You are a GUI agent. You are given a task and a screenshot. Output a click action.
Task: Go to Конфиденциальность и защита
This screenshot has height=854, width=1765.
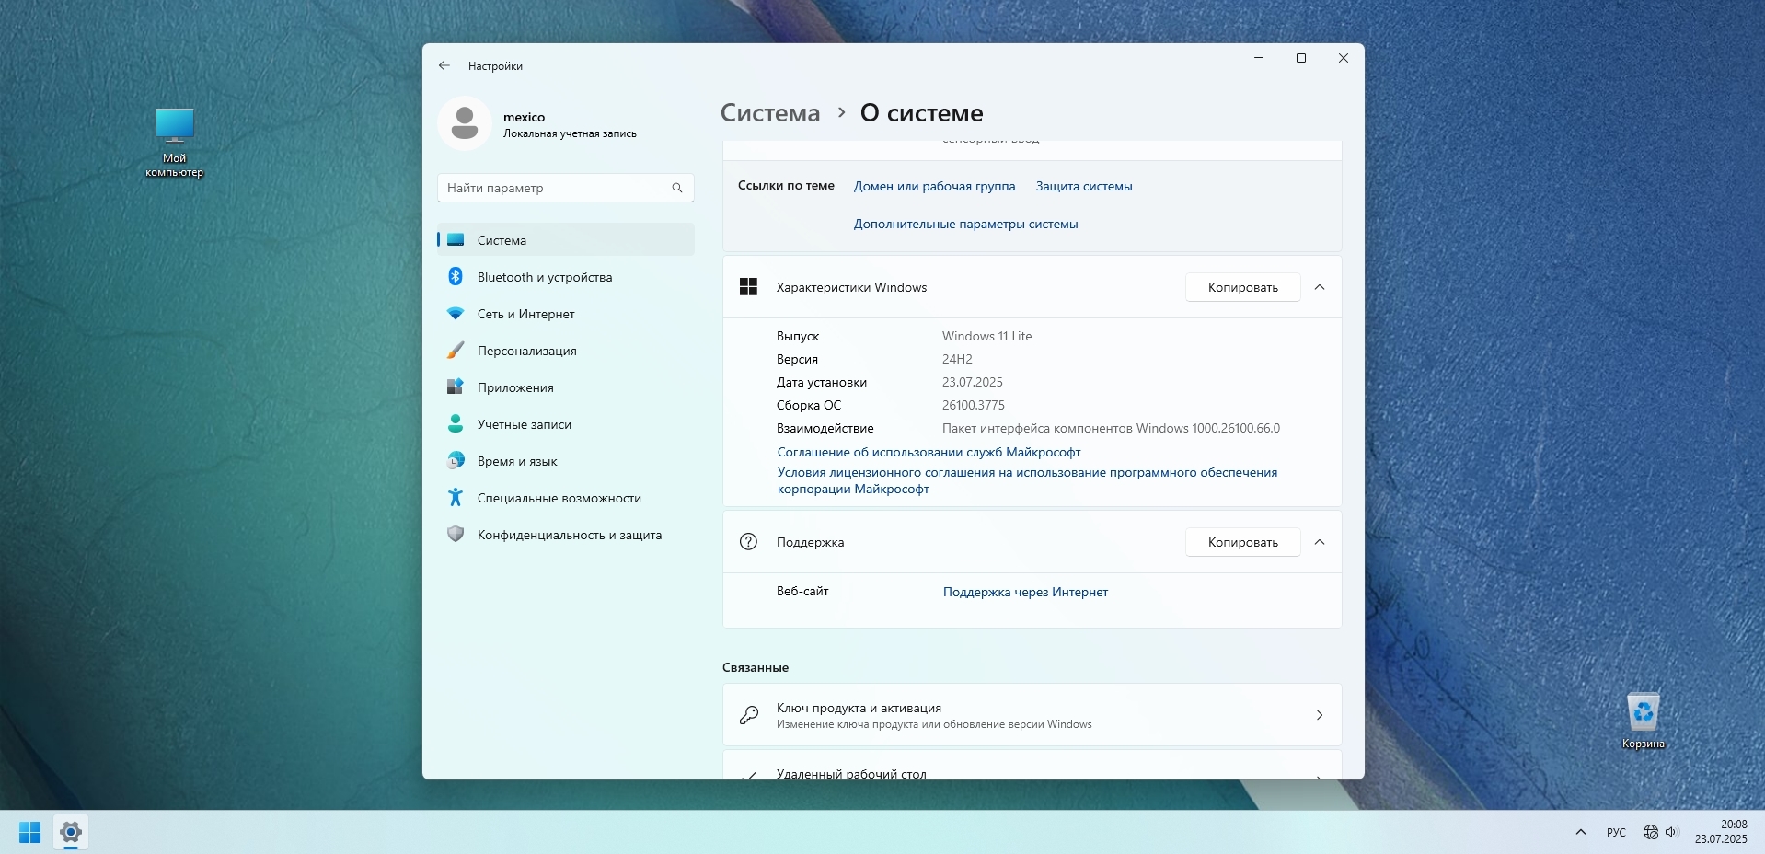pyautogui.click(x=566, y=535)
